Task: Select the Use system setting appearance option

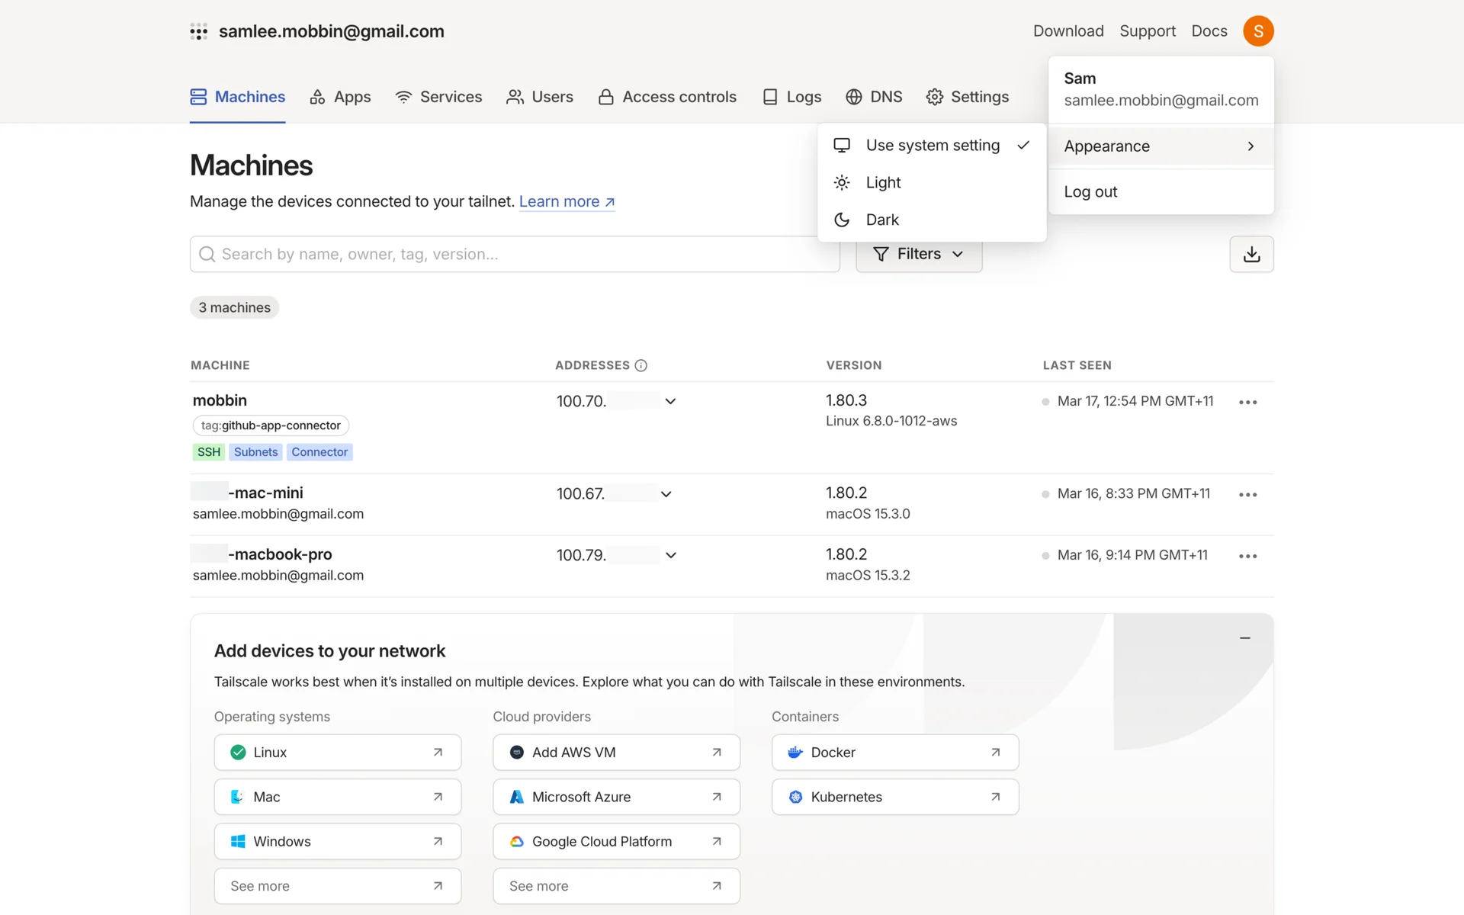Action: coord(932,145)
